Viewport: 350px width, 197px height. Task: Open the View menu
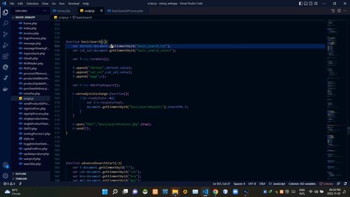coord(45,4)
